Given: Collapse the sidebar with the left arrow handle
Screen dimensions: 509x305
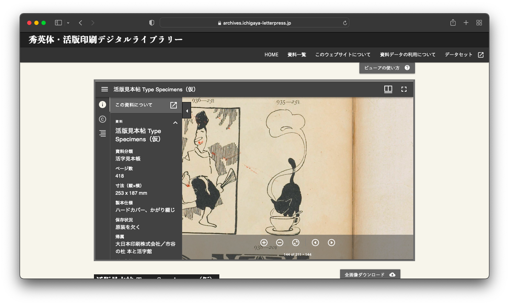Looking at the screenshot, I should coord(187,111).
